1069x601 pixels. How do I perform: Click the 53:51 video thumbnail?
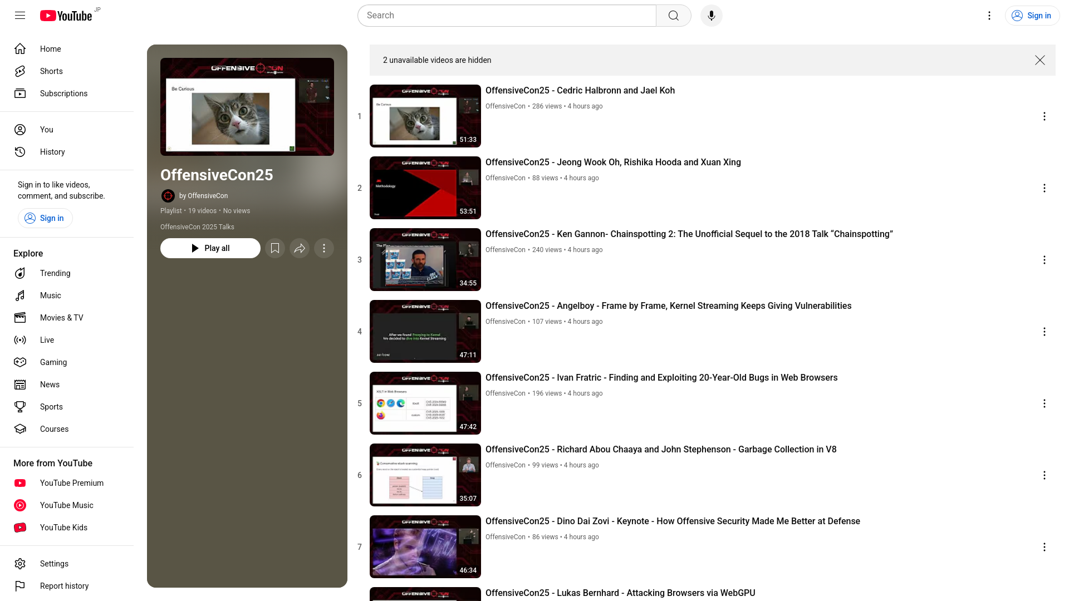pyautogui.click(x=425, y=188)
